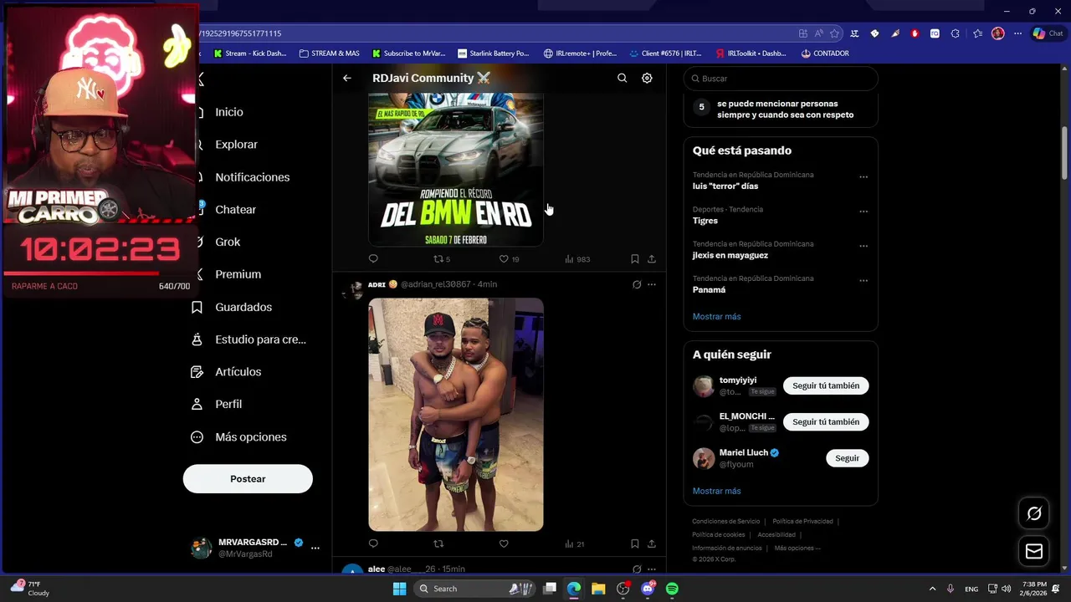The width and height of the screenshot is (1071, 602).
Task: Open Política de Privacidad link
Action: pyautogui.click(x=802, y=522)
